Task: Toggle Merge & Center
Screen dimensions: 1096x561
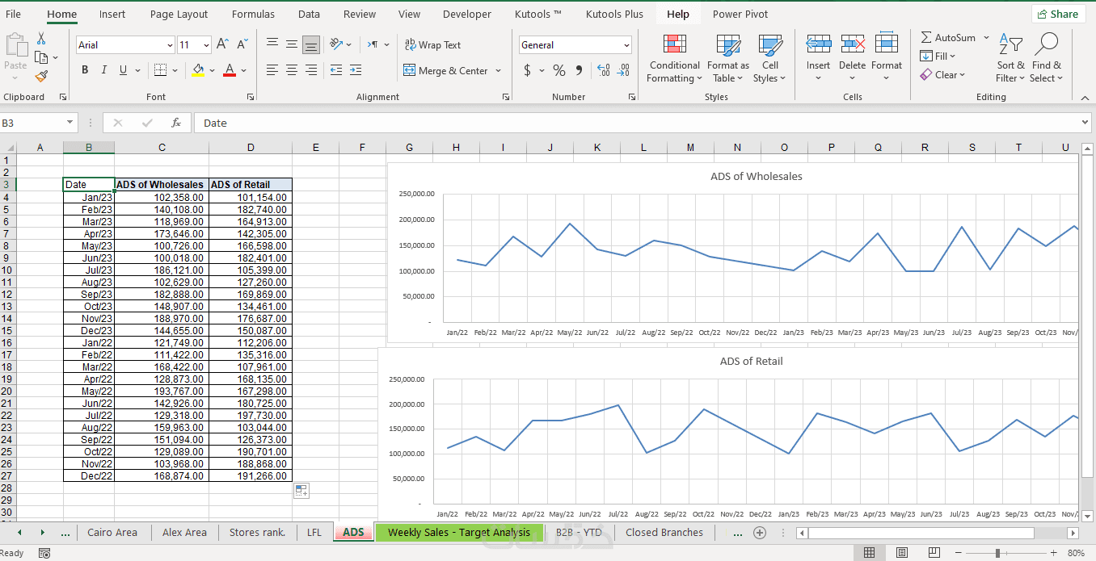Action: click(445, 70)
